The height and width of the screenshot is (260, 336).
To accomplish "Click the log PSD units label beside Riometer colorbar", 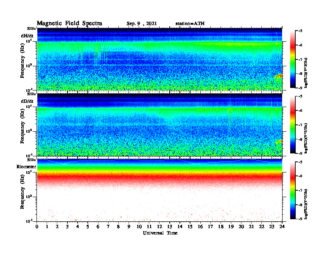I will click(x=306, y=204).
